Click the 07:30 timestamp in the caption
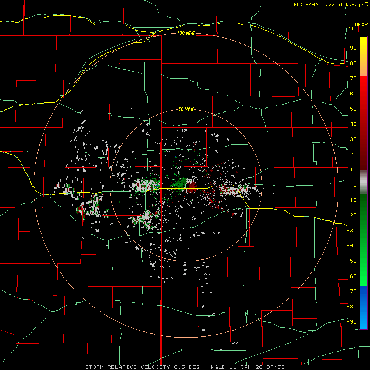Screen dimensions: 370x370 click(x=275, y=367)
